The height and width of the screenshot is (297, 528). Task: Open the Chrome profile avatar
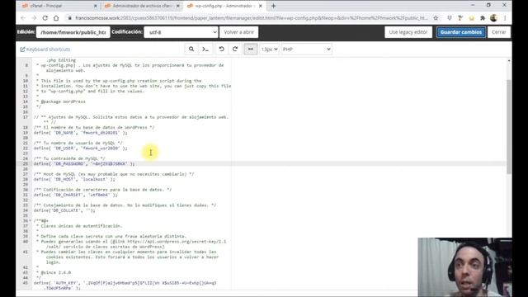[x=493, y=18]
